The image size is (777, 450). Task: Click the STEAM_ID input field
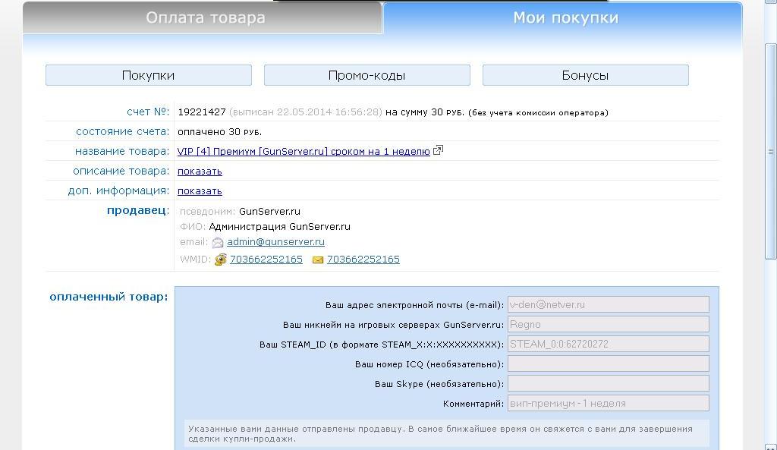click(608, 344)
